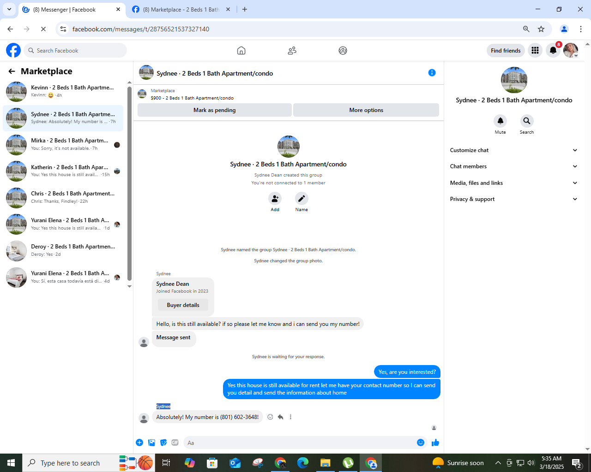Reply to Sydnee's number message
Image resolution: width=591 pixels, height=472 pixels.
pos(280,417)
